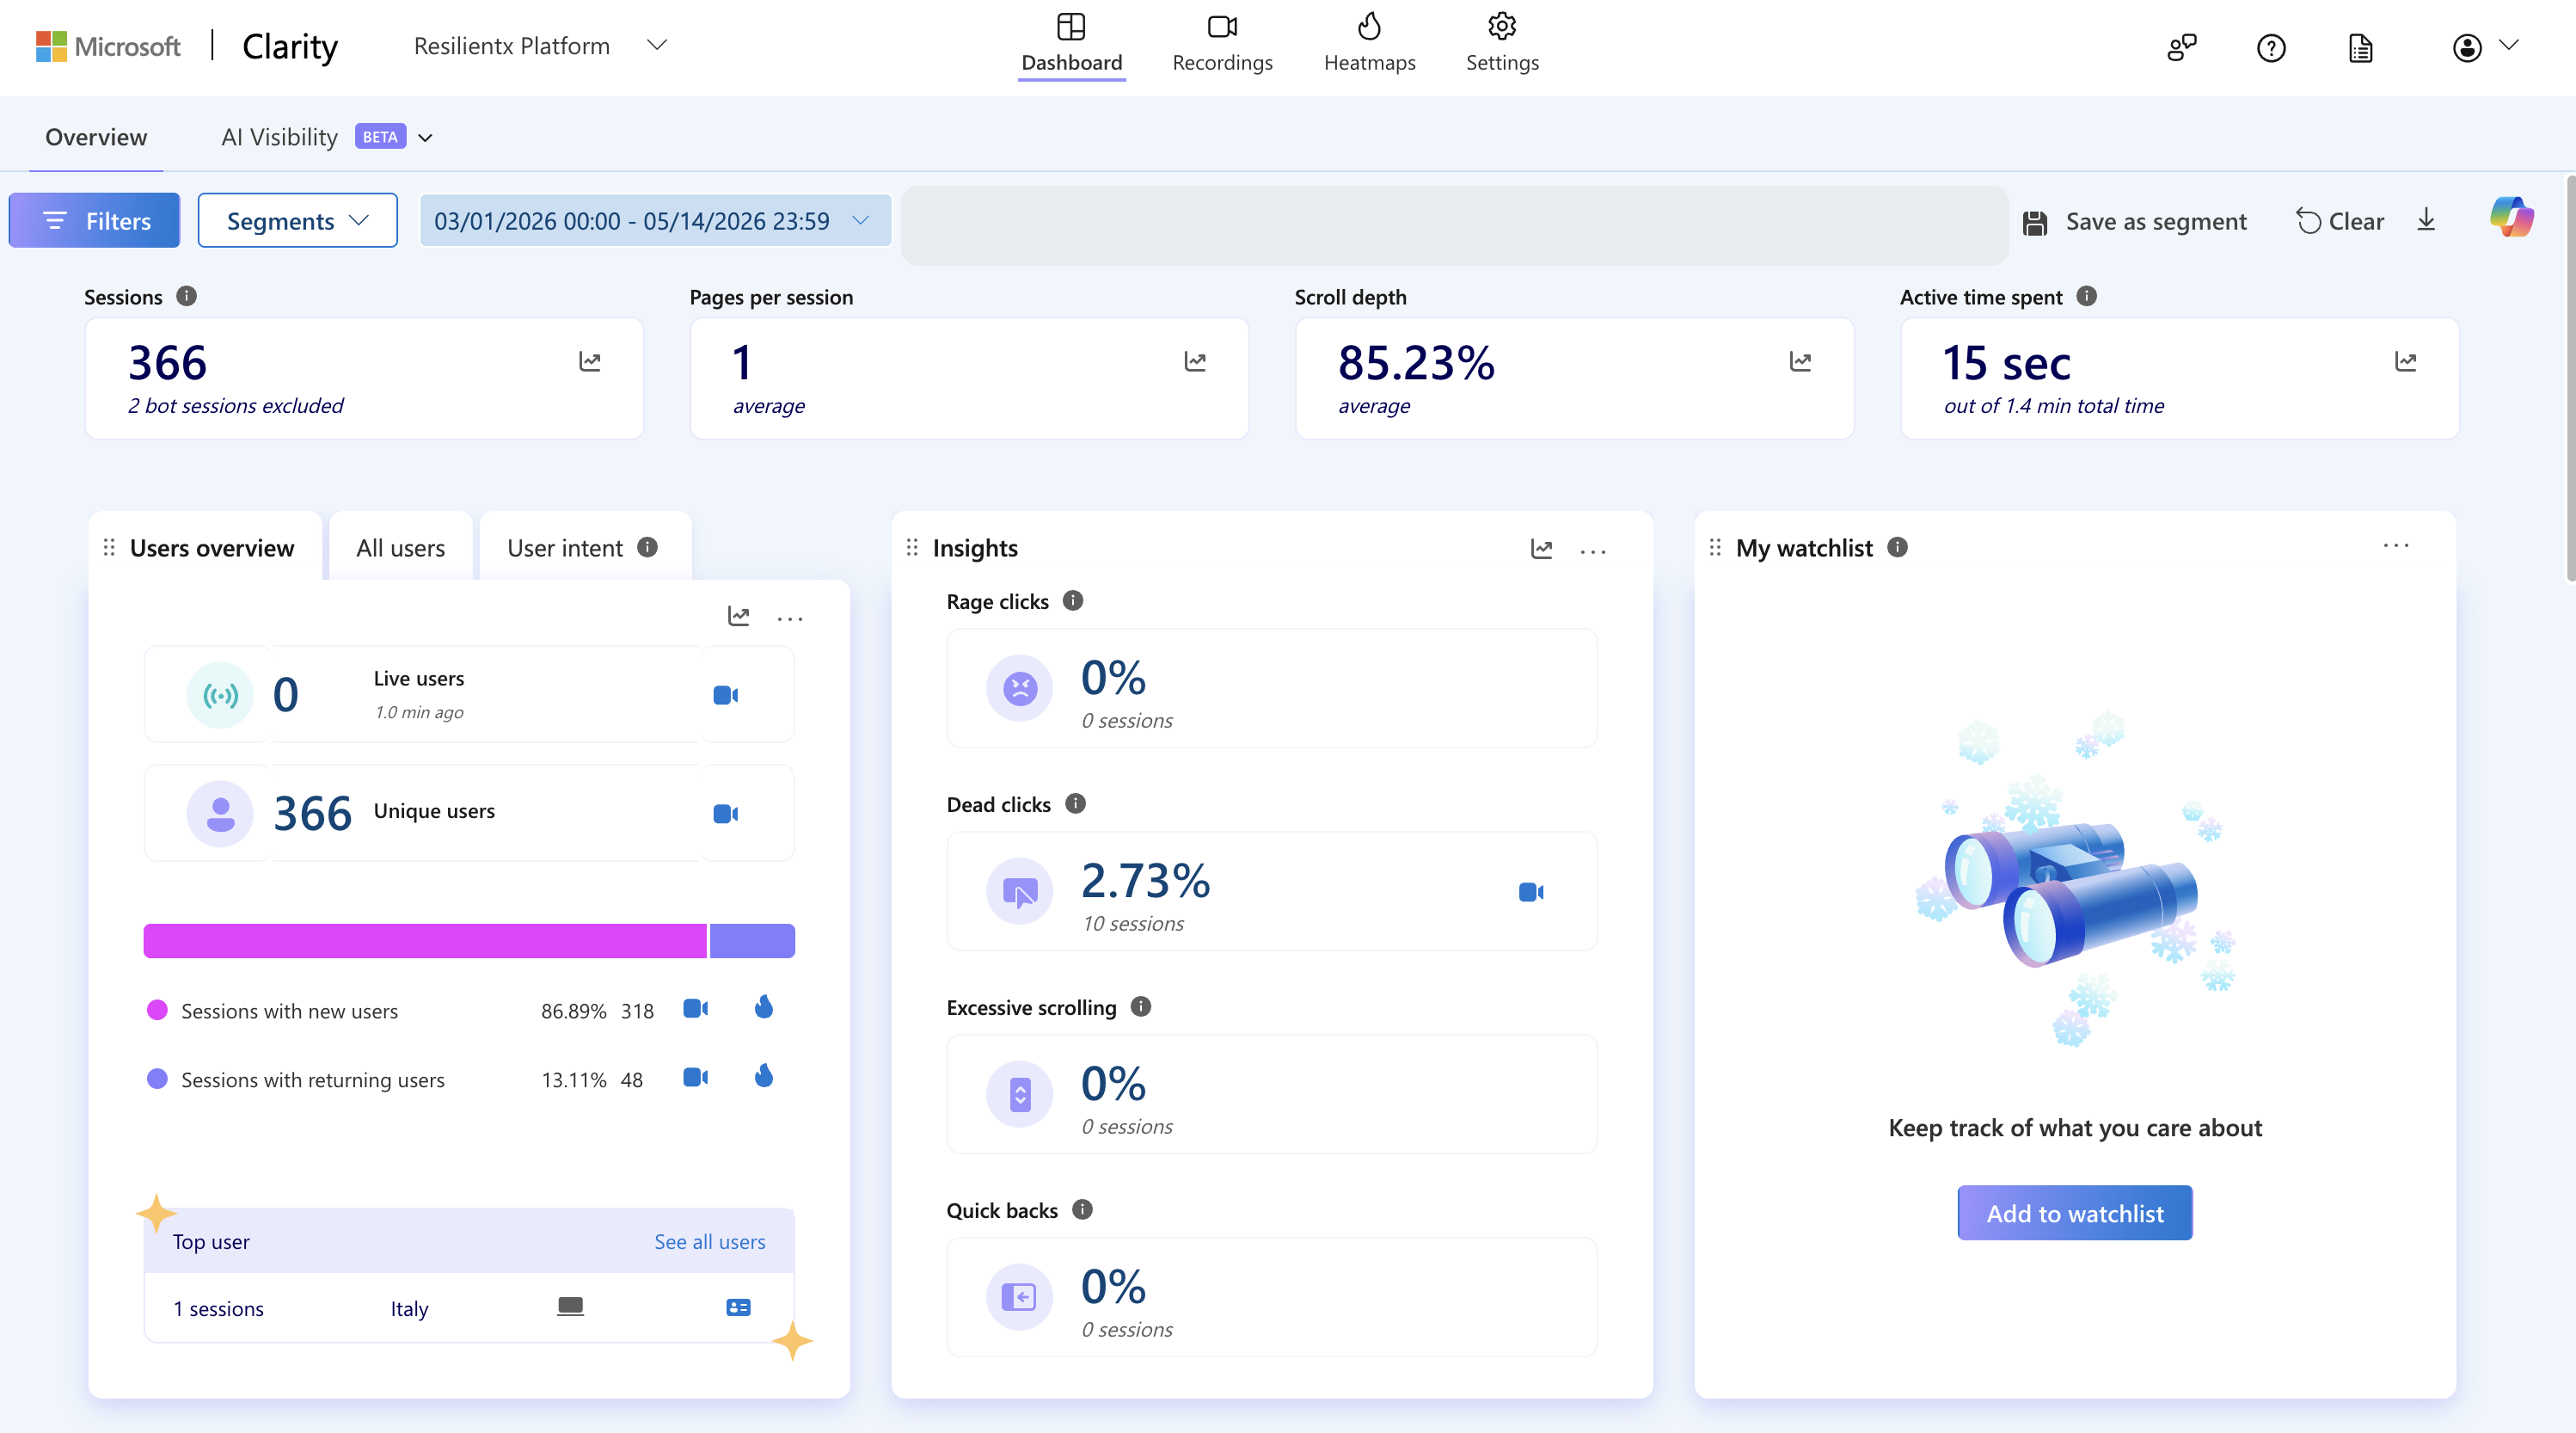View recordings of Unique users
Screen dimensions: 2576x1433
[726, 814]
